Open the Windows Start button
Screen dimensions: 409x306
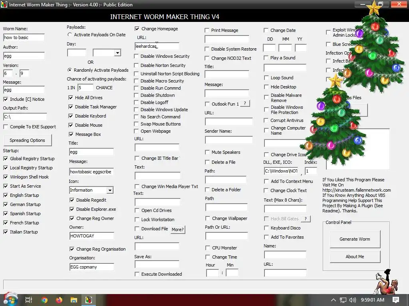pos(10,300)
